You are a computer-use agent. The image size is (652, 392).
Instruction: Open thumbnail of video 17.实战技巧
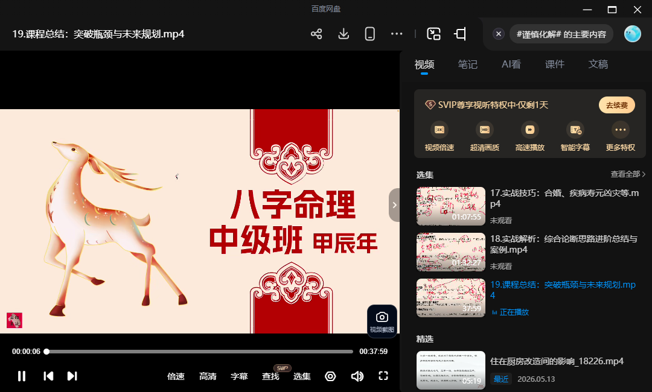point(451,206)
